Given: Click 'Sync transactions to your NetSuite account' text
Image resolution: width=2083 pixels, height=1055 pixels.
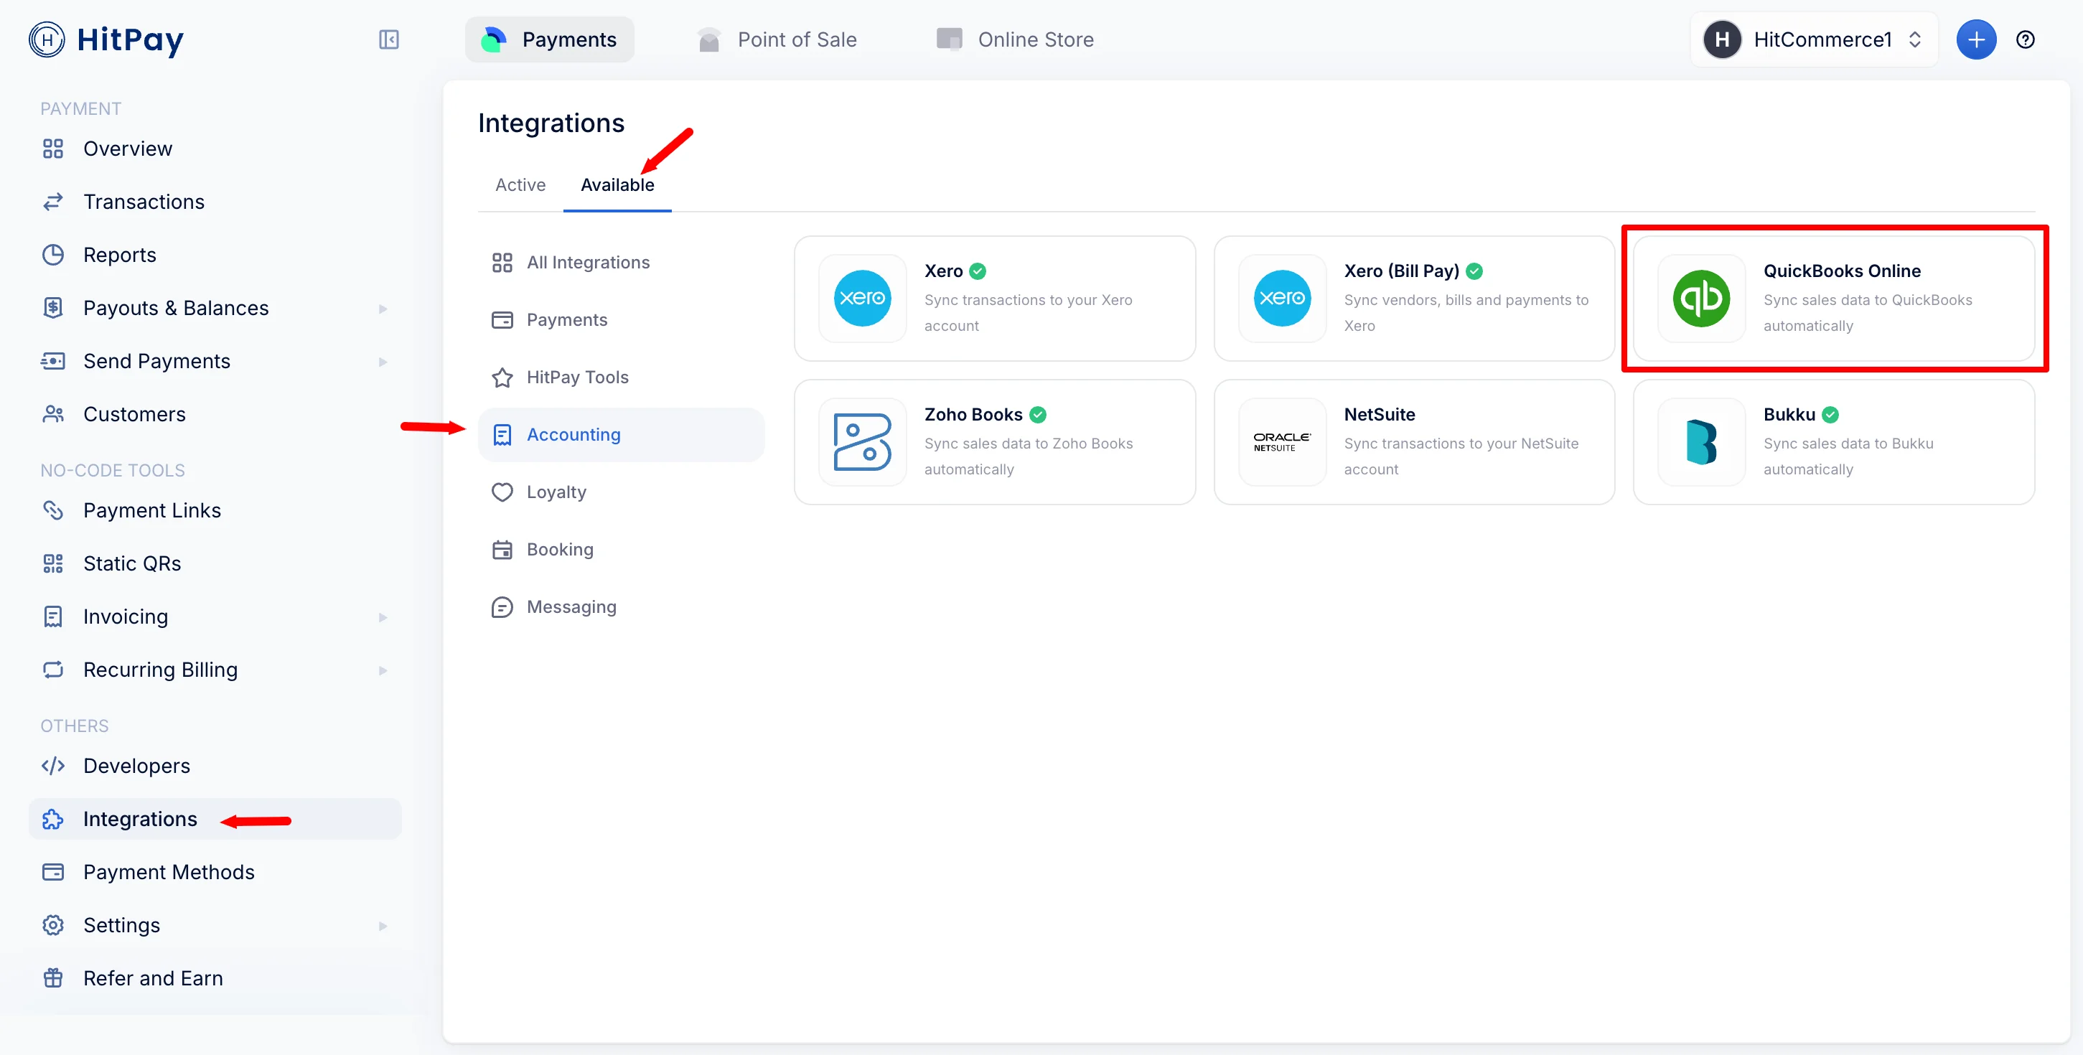Looking at the screenshot, I should (x=1461, y=456).
